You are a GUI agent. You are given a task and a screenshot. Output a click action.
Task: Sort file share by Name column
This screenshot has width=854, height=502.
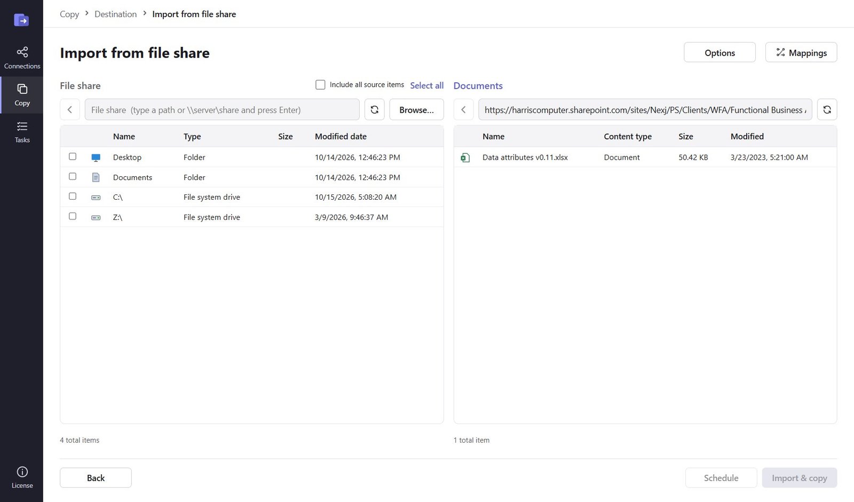tap(124, 136)
